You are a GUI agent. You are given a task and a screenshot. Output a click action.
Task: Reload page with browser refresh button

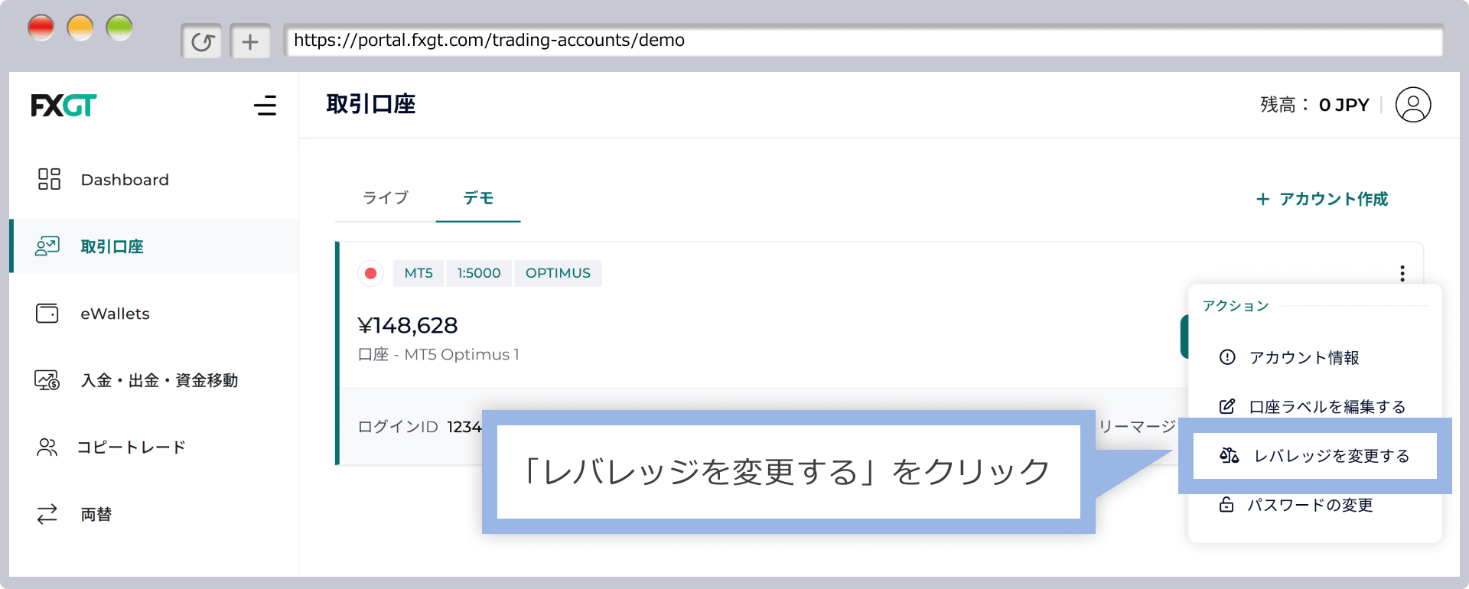[x=202, y=41]
